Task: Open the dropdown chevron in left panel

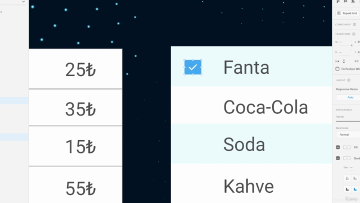Action: tap(24, 2)
